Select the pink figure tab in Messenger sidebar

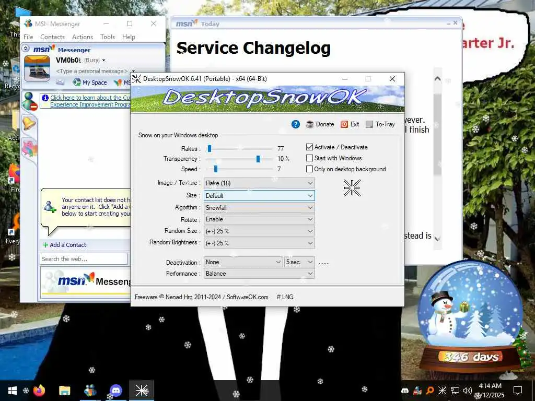[x=29, y=148]
